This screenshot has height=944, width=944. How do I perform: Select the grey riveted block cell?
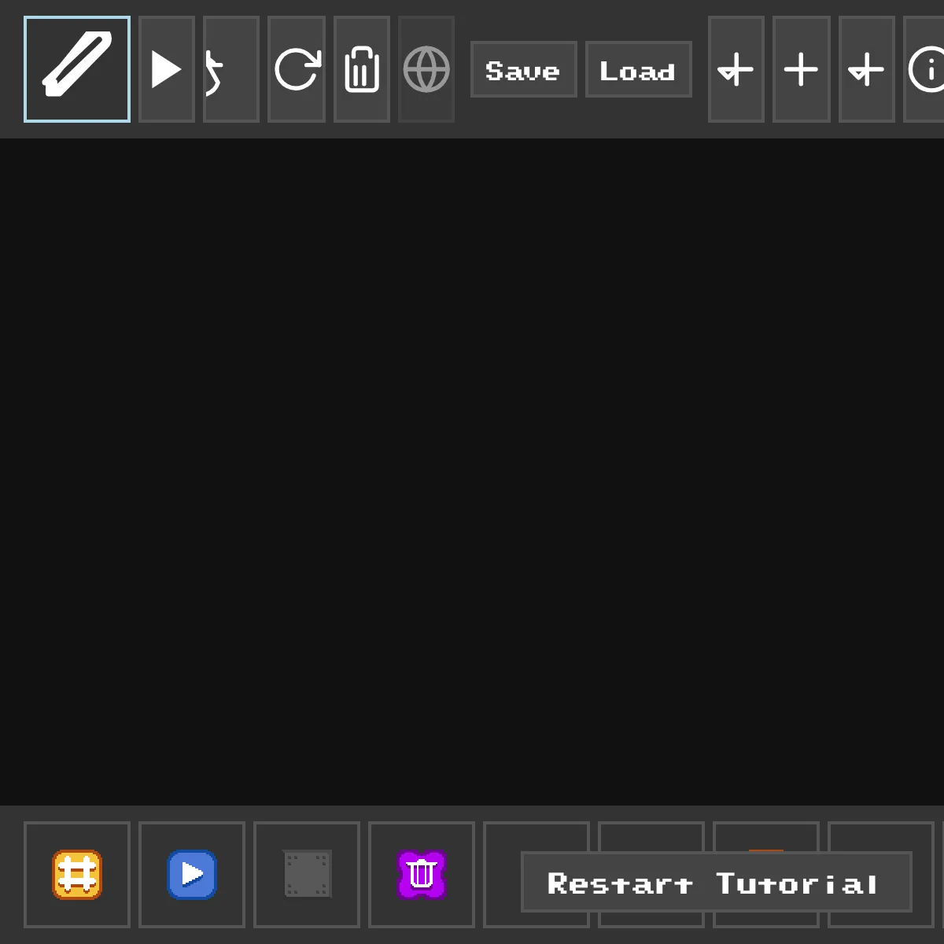[307, 875]
